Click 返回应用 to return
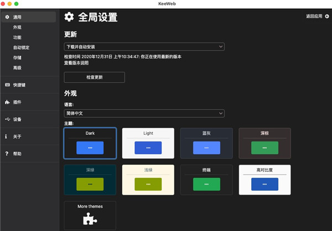The height and width of the screenshot is (231, 332). 314,16
